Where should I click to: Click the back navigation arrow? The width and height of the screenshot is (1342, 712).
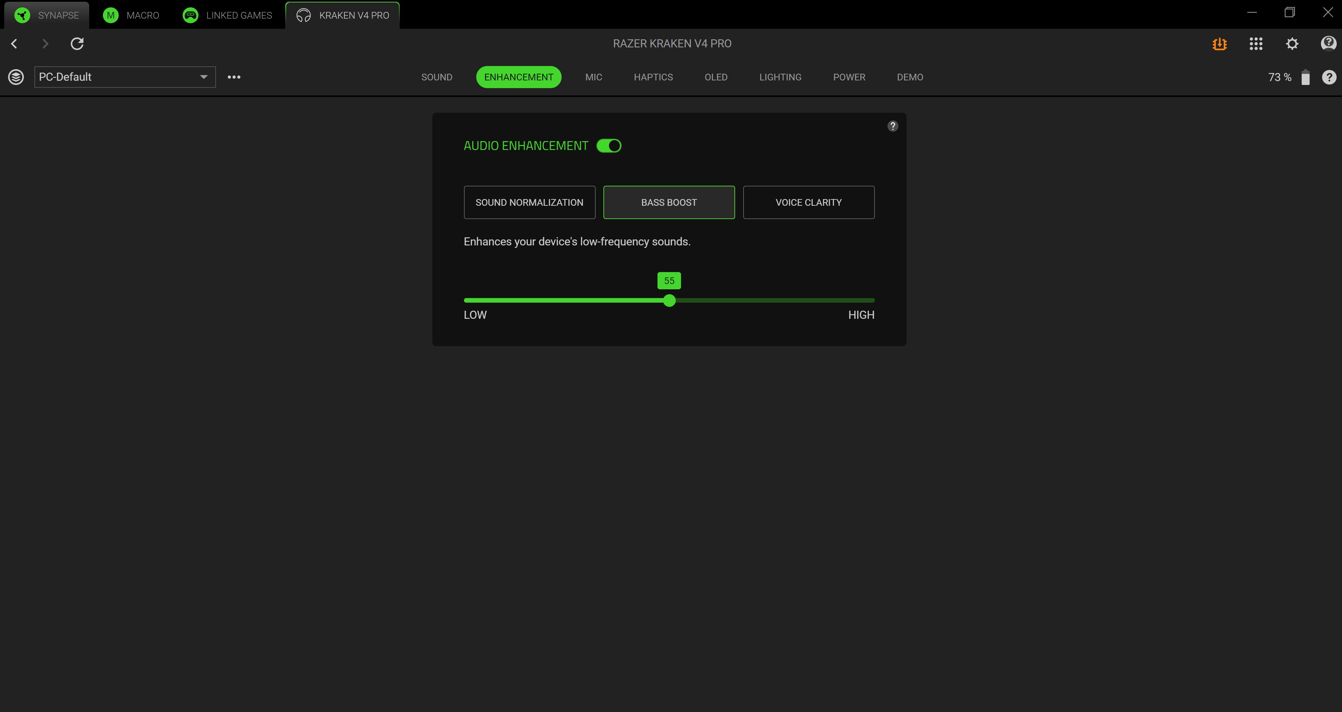[15, 44]
